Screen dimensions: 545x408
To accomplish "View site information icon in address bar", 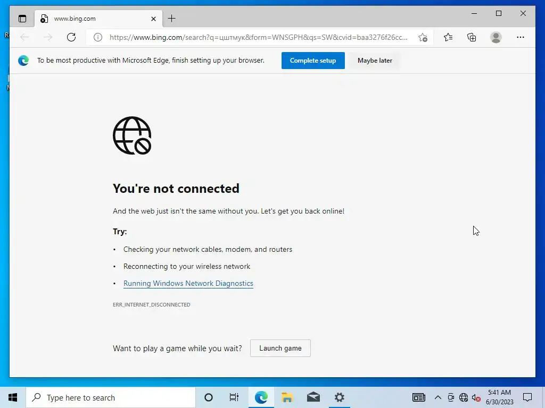I will [98, 37].
